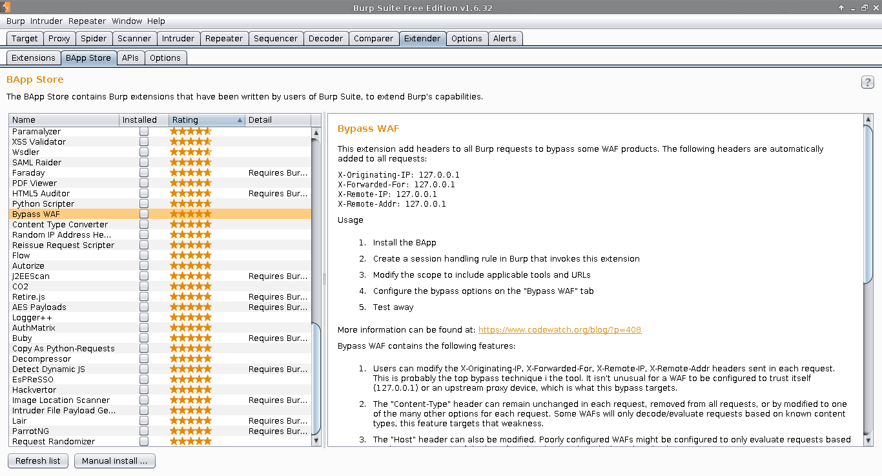Select the Detect Dynamic JS row
The image size is (882, 476).
pyautogui.click(x=160, y=369)
